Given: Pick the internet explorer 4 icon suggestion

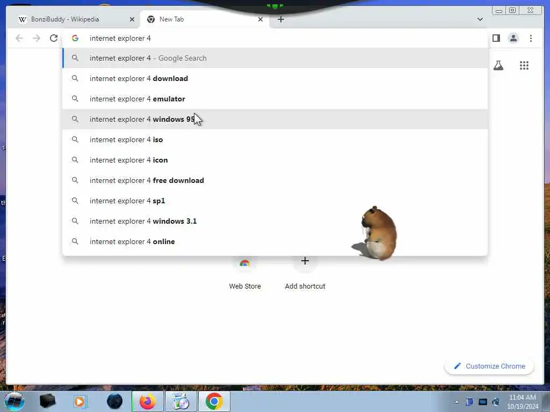Looking at the screenshot, I should click(275, 160).
